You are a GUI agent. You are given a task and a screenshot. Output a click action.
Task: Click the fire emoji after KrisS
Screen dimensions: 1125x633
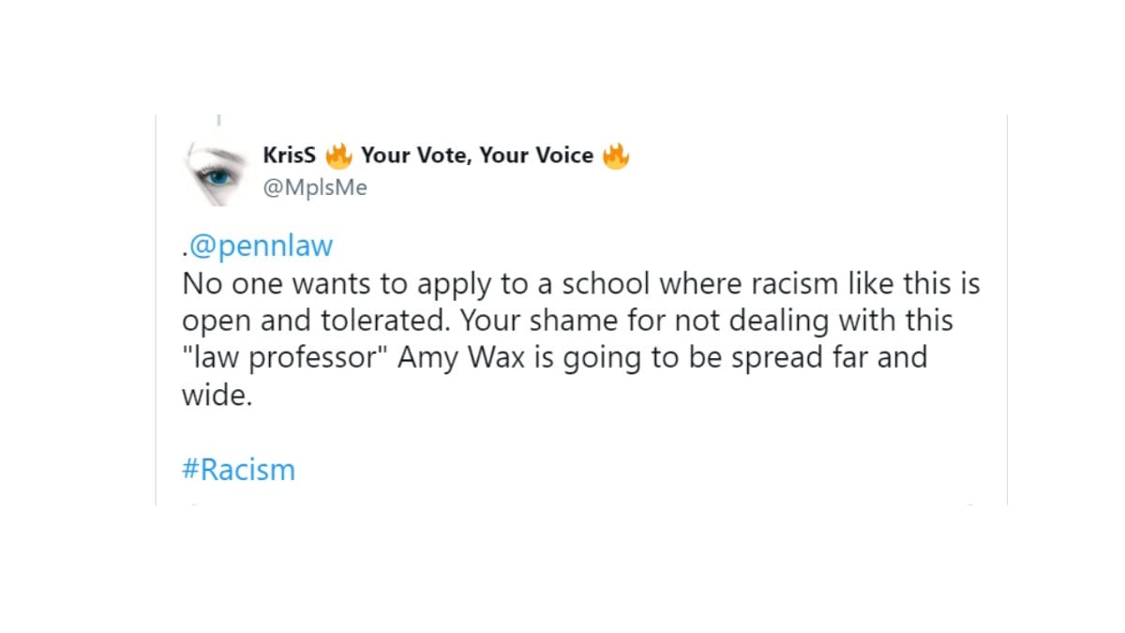point(337,156)
